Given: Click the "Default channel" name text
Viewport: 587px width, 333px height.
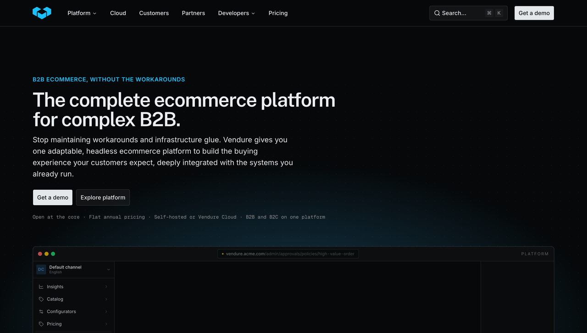Looking at the screenshot, I should point(65,267).
